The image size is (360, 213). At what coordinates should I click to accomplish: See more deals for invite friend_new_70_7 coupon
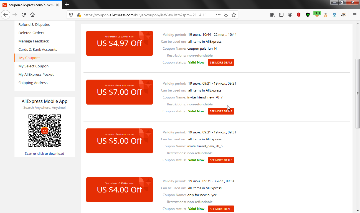(x=221, y=111)
